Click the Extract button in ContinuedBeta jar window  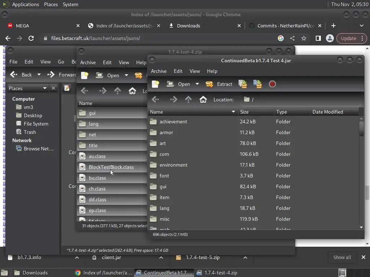[x=219, y=84]
